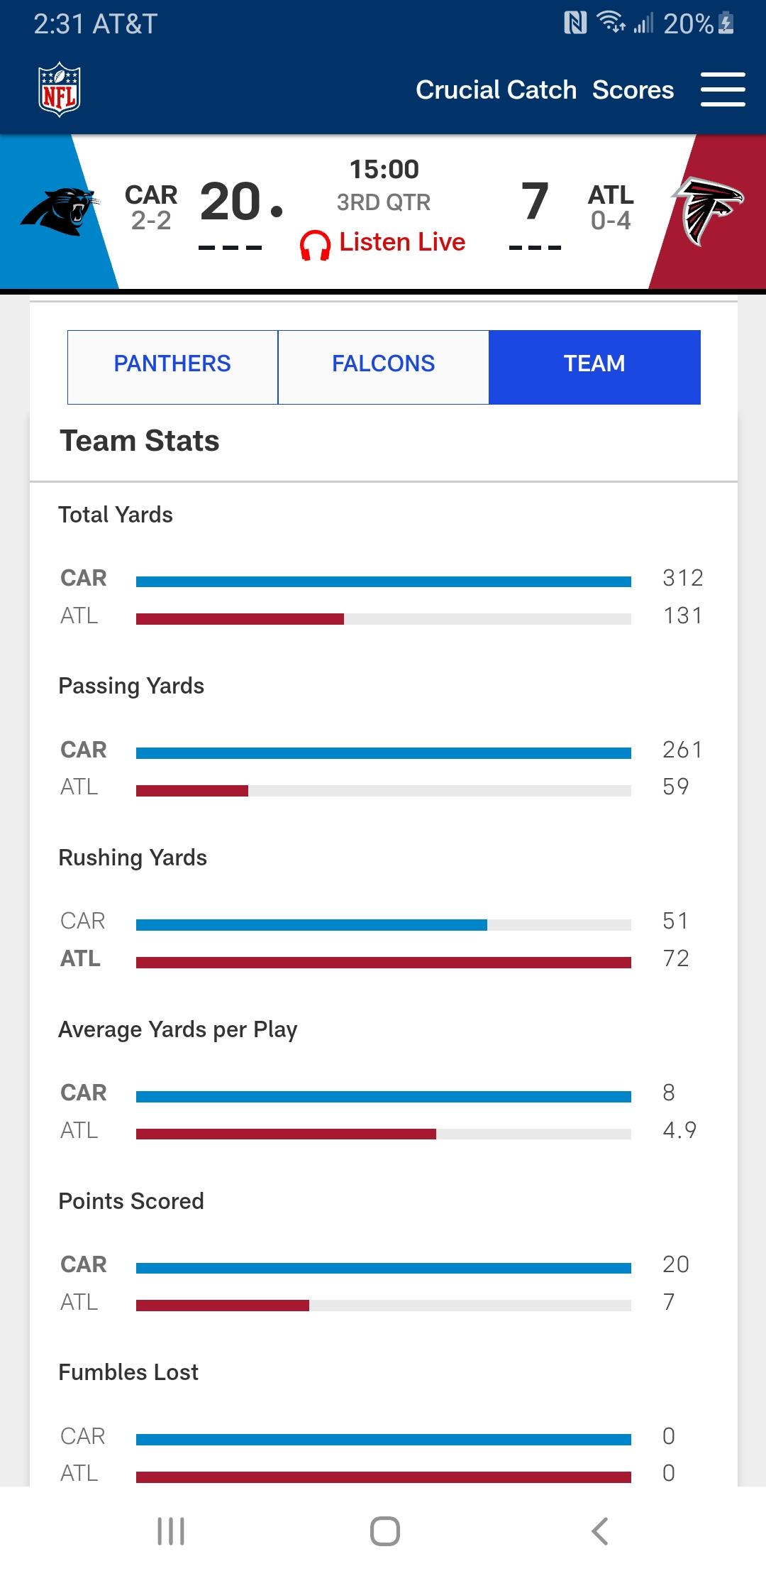The image size is (766, 1576).
Task: Tap ATL Passing Yards red bar
Action: coord(192,790)
